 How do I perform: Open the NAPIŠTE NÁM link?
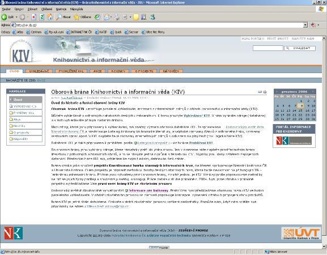coord(303,39)
